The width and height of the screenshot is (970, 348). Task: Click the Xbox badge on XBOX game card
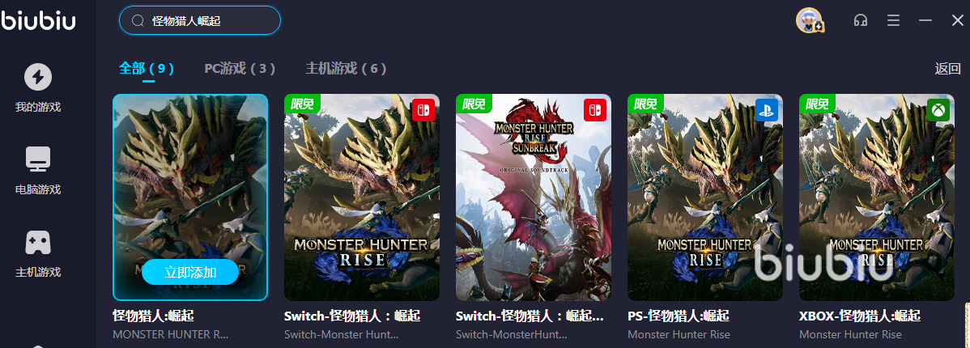coord(938,110)
